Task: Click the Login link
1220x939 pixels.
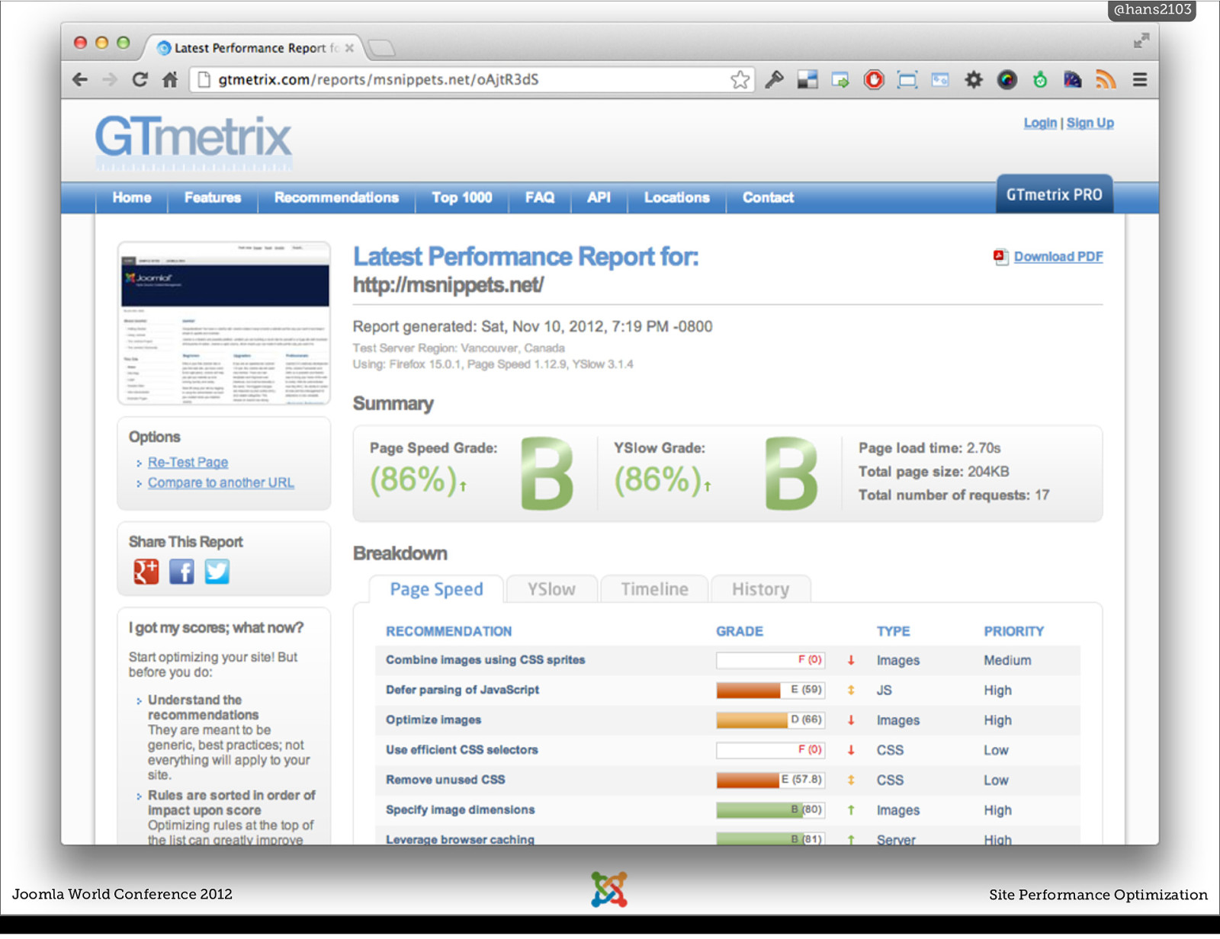Action: click(x=1040, y=123)
